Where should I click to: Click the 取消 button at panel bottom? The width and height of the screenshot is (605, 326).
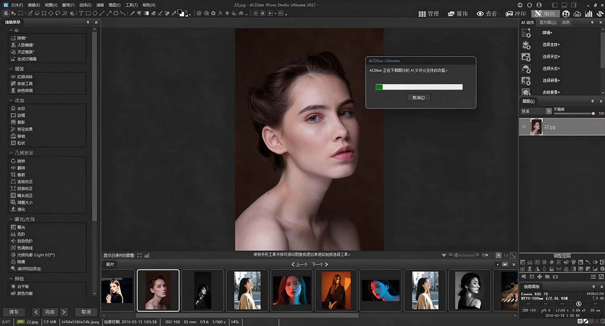[86, 312]
